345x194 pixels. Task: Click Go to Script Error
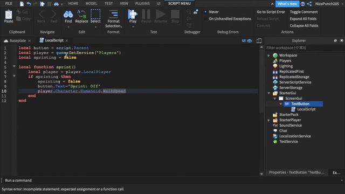tap(271, 12)
